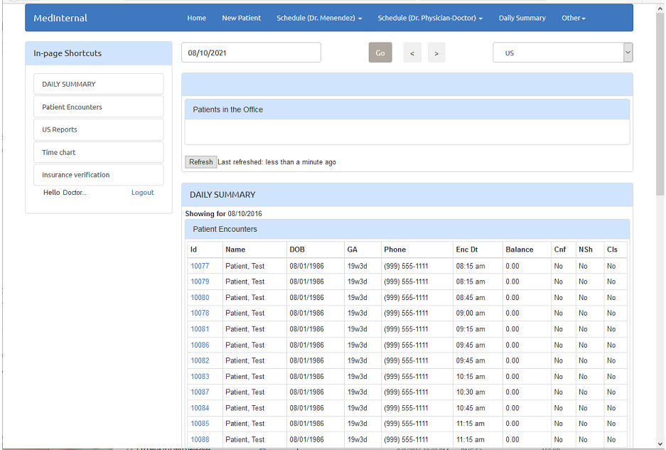Open patient encounter Id 10078
The height and width of the screenshot is (450, 666).
tap(200, 313)
